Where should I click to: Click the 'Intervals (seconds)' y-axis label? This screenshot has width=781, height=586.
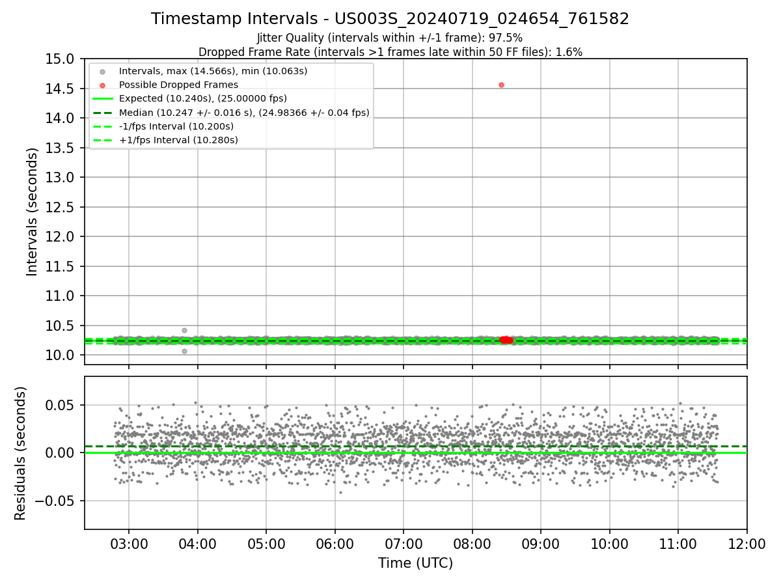33,212
